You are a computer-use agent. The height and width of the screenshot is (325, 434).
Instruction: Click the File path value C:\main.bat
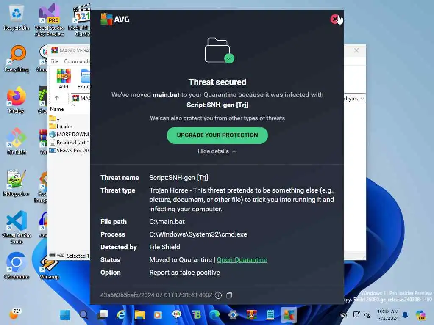[167, 222]
